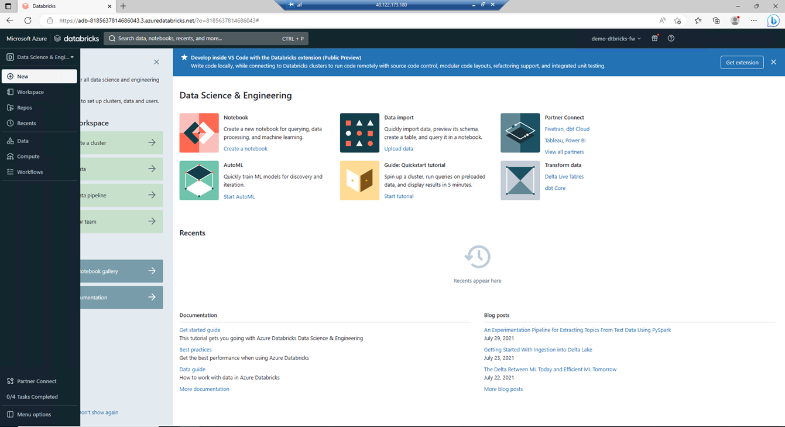Click the Quickstart tutorial book icon

pyautogui.click(x=359, y=180)
